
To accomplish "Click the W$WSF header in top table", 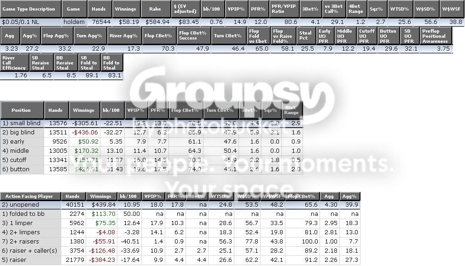I will pos(451,9).
